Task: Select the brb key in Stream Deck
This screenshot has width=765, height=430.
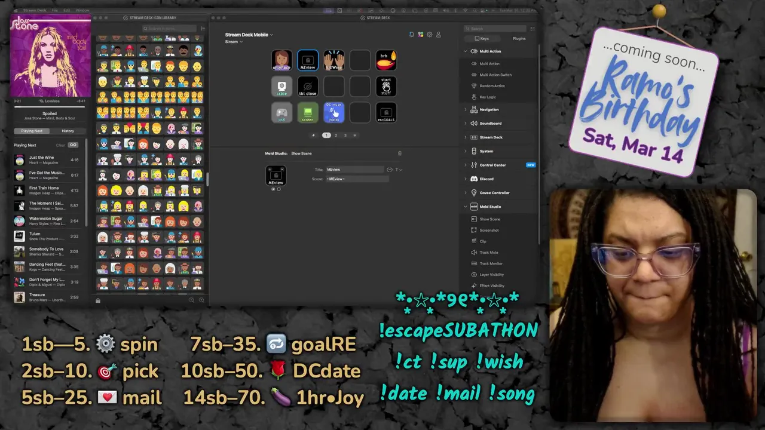Action: click(x=386, y=60)
